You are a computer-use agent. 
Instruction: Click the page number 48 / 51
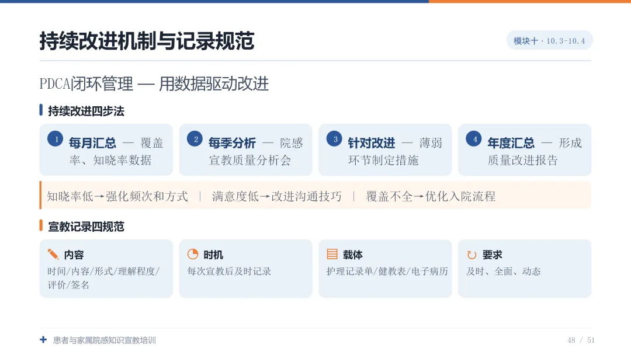click(x=581, y=340)
